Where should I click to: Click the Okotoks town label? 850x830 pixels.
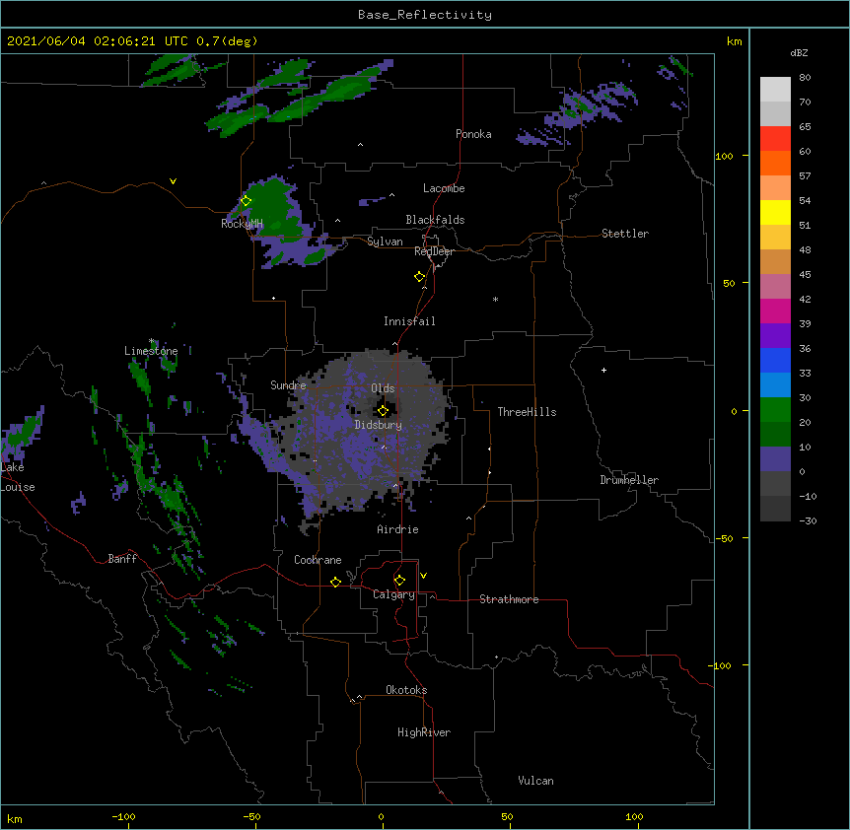pos(406,690)
